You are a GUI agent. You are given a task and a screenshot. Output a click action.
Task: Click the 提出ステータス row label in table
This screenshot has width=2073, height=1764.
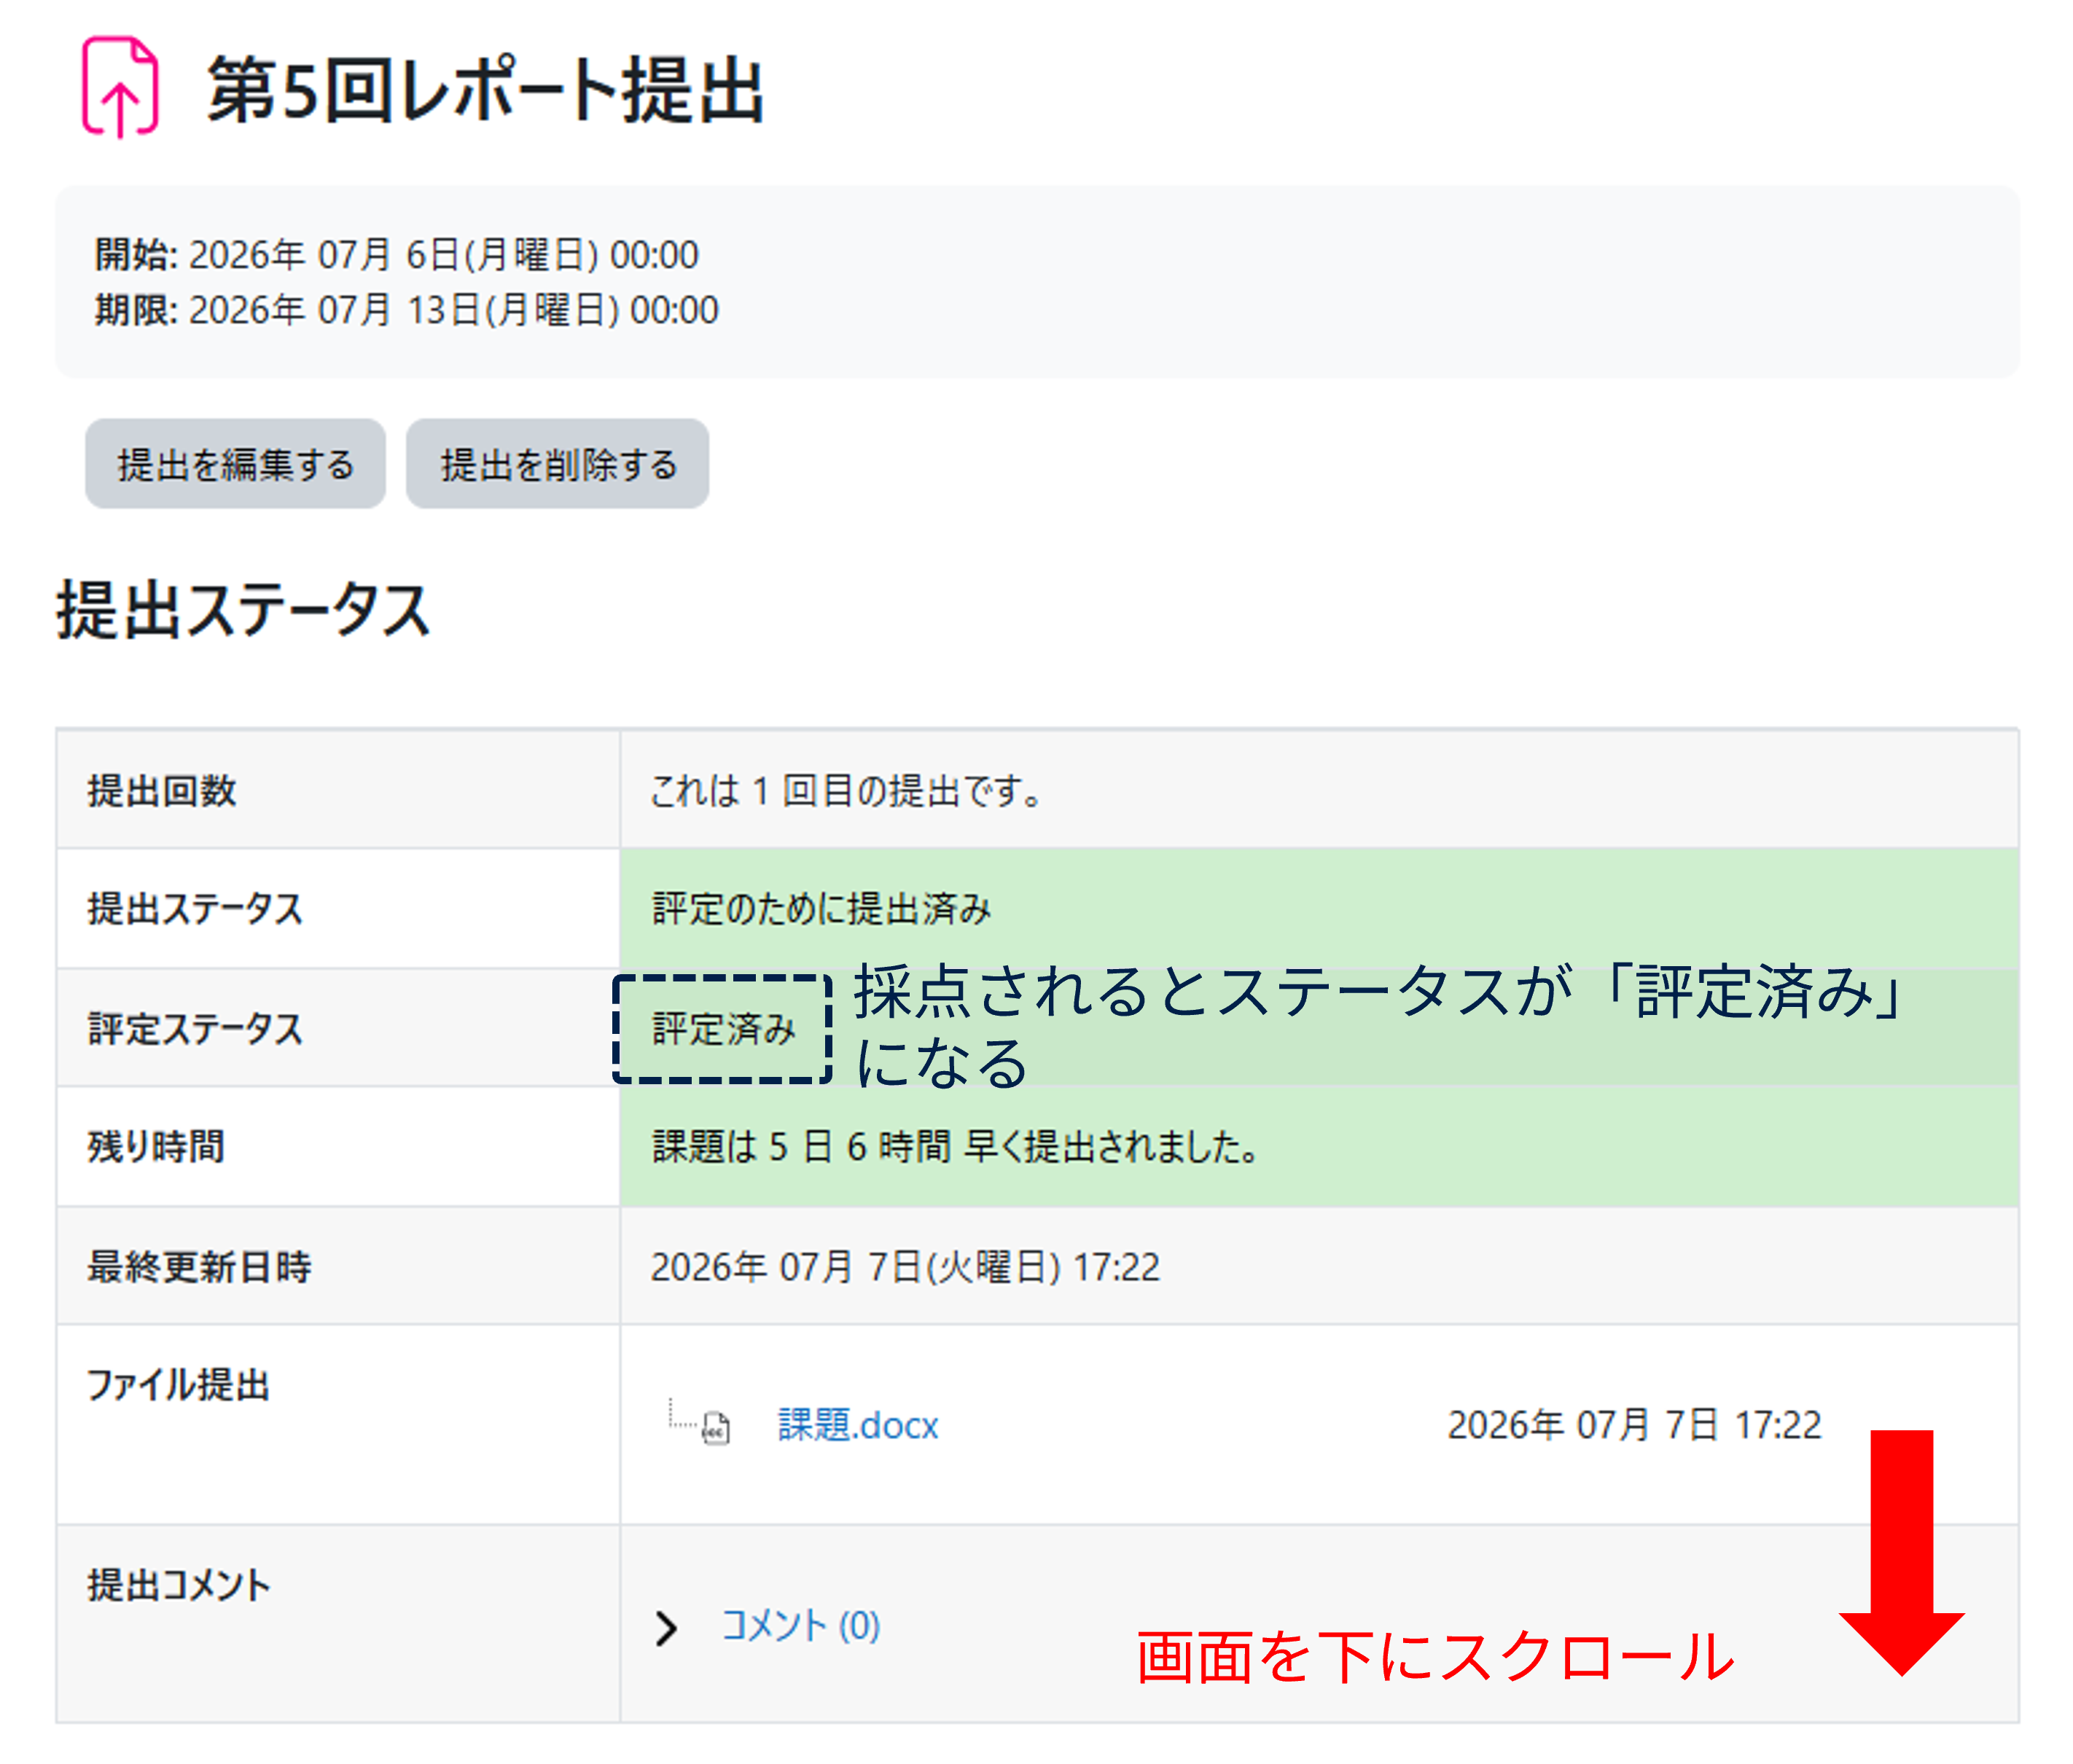click(x=195, y=909)
